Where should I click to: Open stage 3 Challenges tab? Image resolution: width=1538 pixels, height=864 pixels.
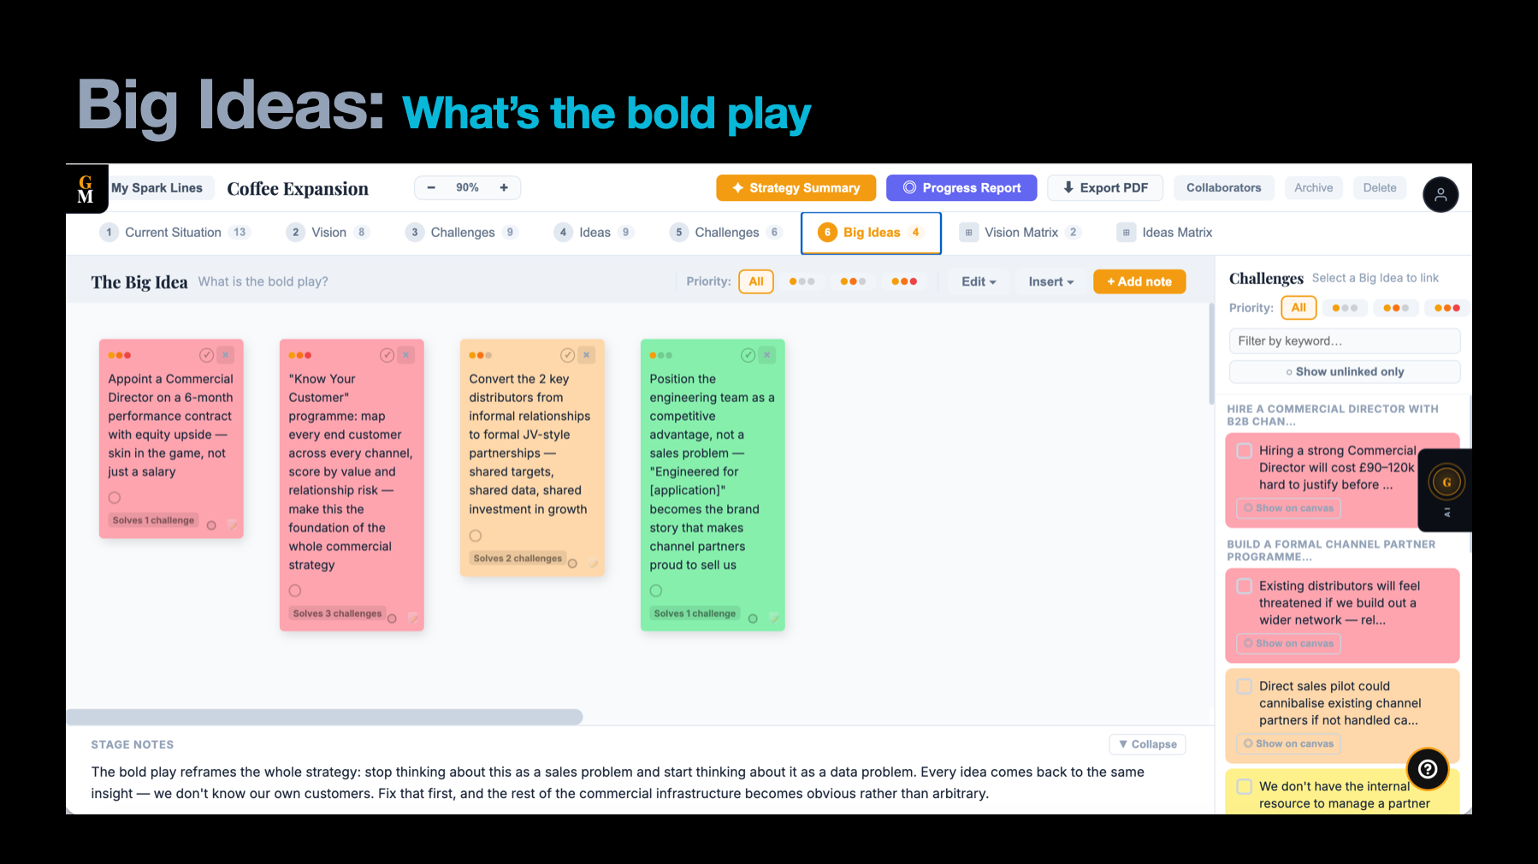pos(462,233)
